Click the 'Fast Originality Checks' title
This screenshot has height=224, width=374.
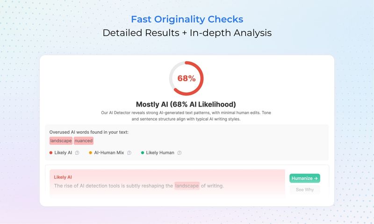click(187, 20)
